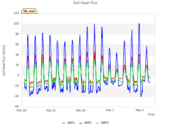Click the -60 y-axis tick label
The width and height of the screenshot is (171, 128).
point(17,106)
